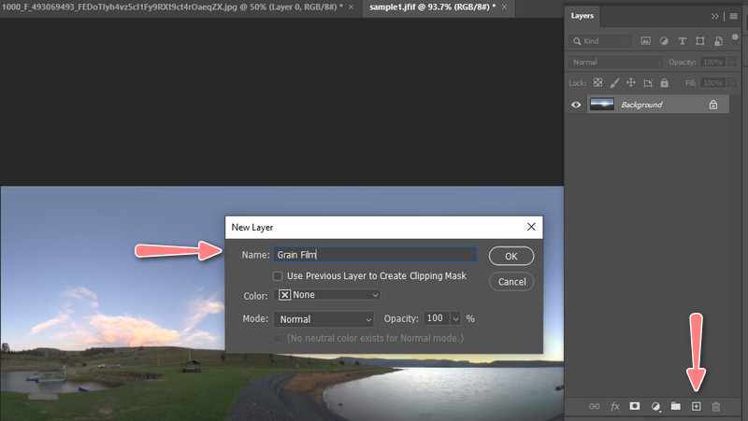Viewport: 748px width, 421px height.
Task: Enable Use Previous Layer clipping mask checkbox
Action: click(x=278, y=276)
